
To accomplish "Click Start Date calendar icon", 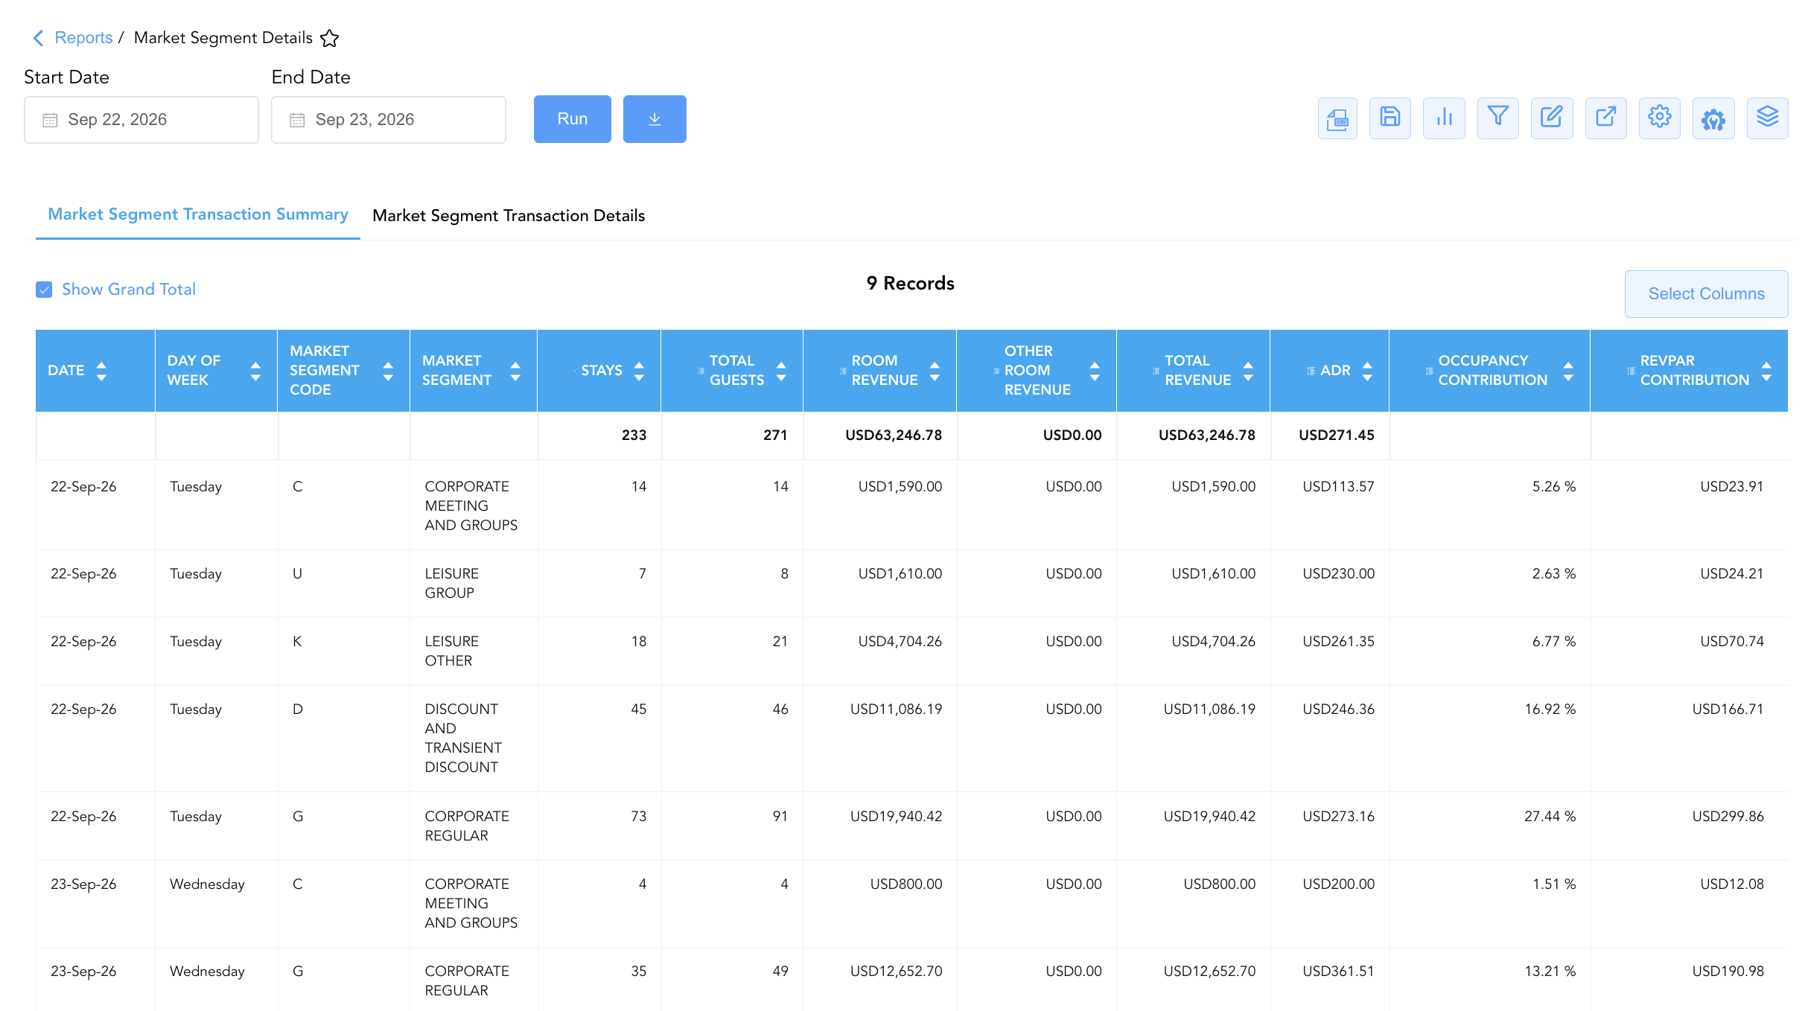I will pos(50,120).
